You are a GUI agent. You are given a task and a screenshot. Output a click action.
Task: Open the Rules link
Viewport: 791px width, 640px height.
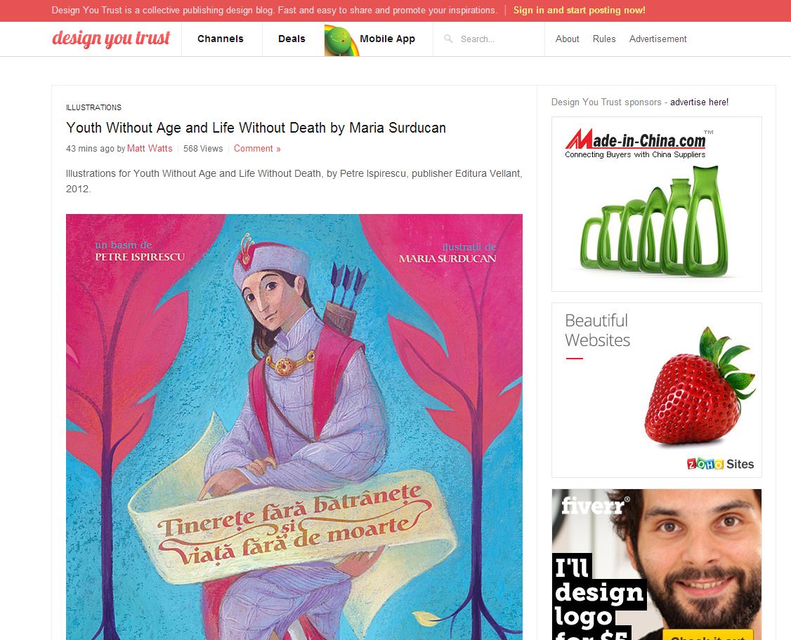pos(604,39)
